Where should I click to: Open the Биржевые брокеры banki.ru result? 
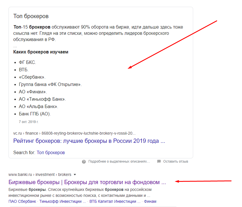(87, 182)
